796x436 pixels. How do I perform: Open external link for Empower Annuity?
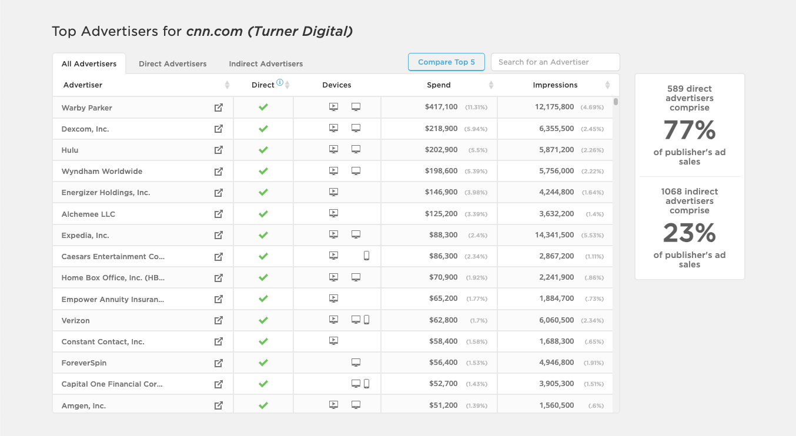(x=219, y=299)
